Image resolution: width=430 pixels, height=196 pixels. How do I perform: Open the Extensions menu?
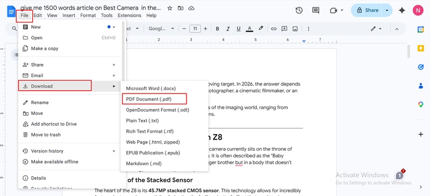[130, 16]
